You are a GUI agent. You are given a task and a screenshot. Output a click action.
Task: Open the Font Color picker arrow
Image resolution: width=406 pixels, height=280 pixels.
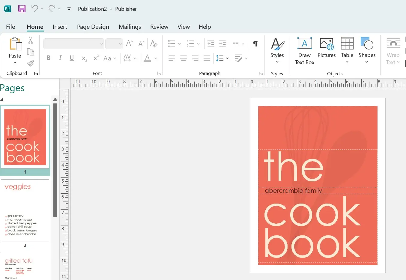155,58
